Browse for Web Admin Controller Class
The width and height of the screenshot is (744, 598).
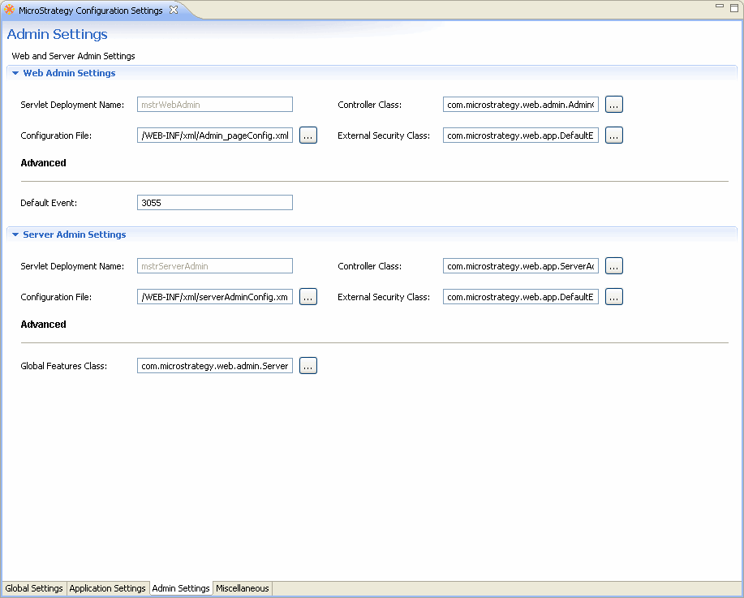[614, 105]
